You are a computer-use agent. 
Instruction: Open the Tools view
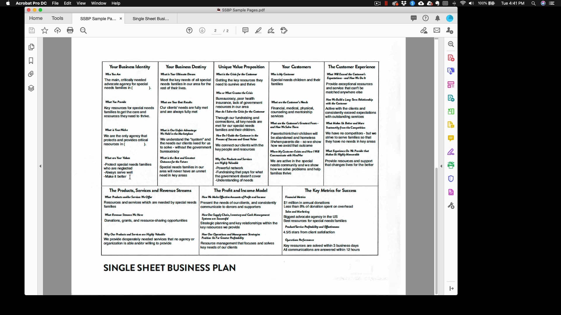tap(57, 18)
